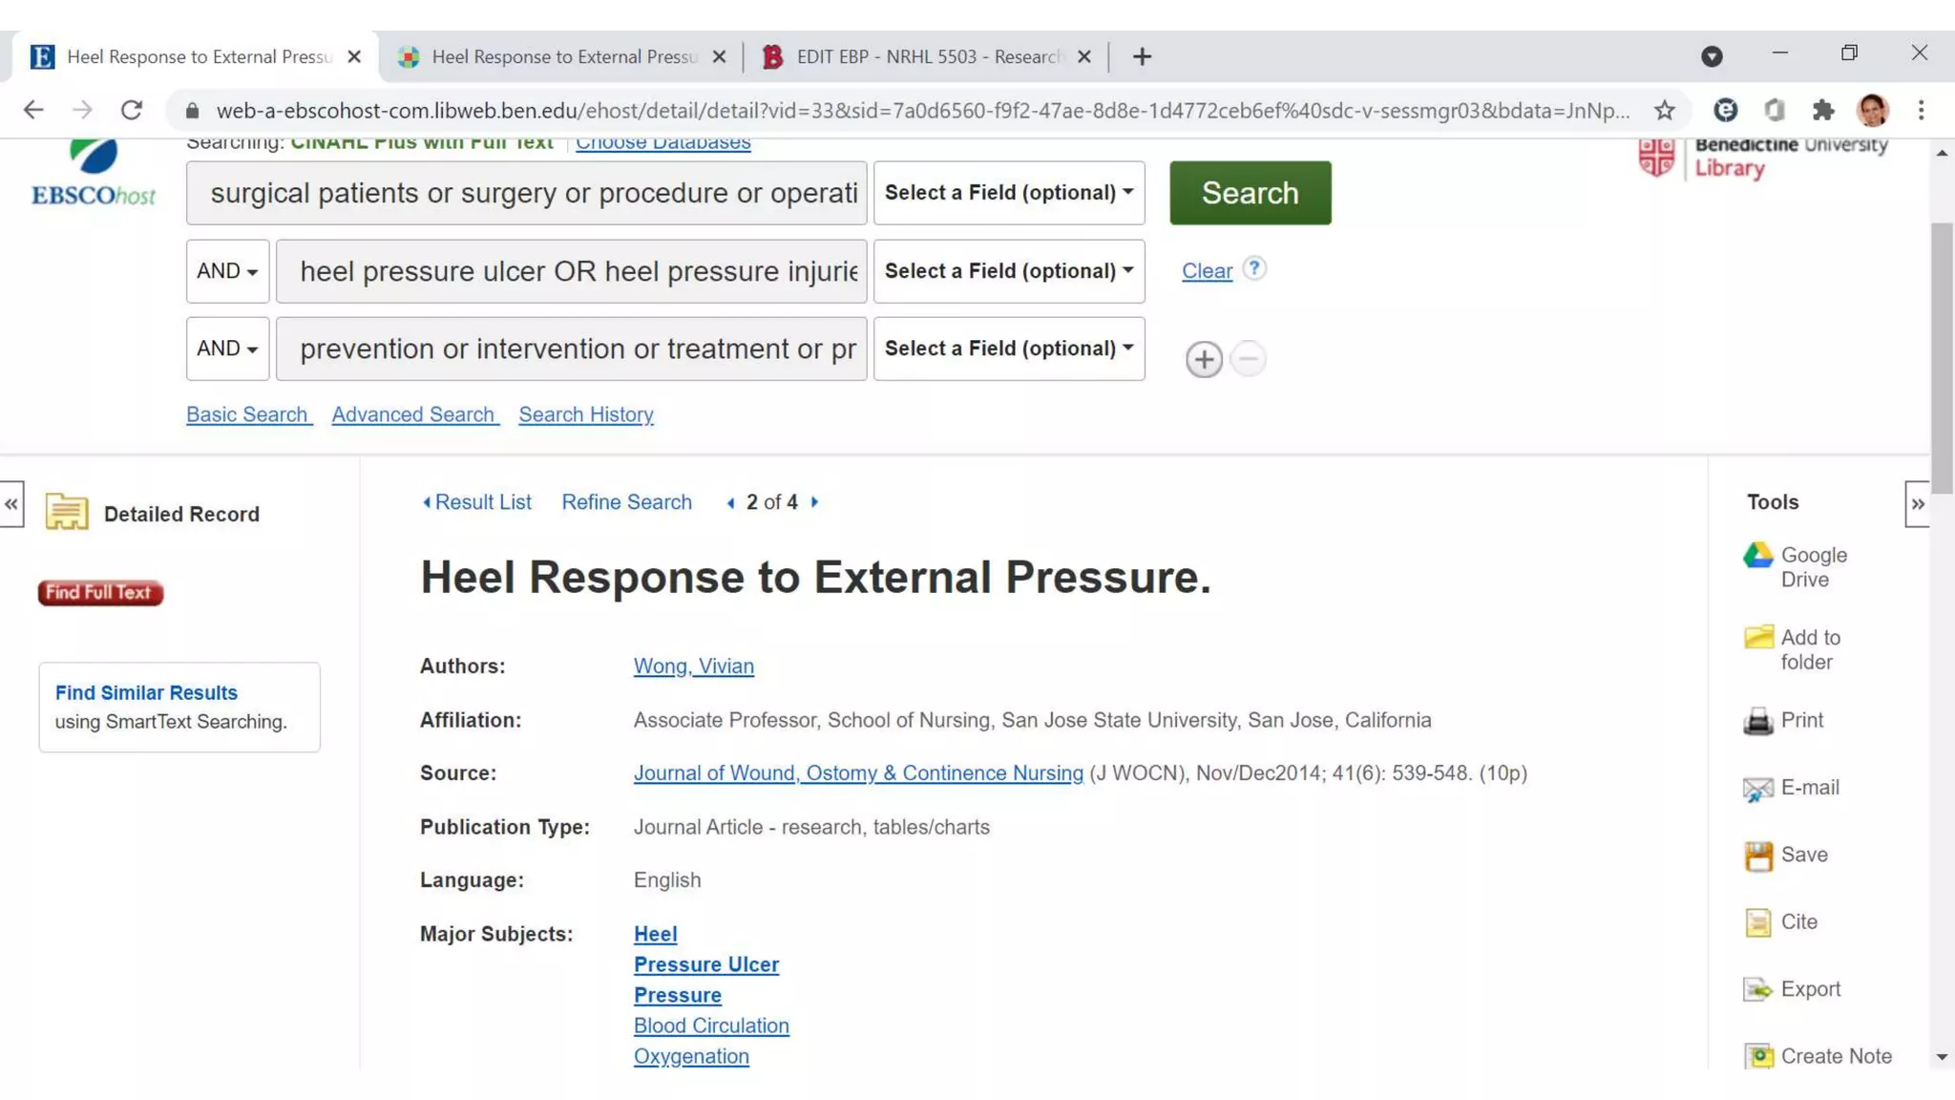Click the Print tool icon

pyautogui.click(x=1757, y=721)
